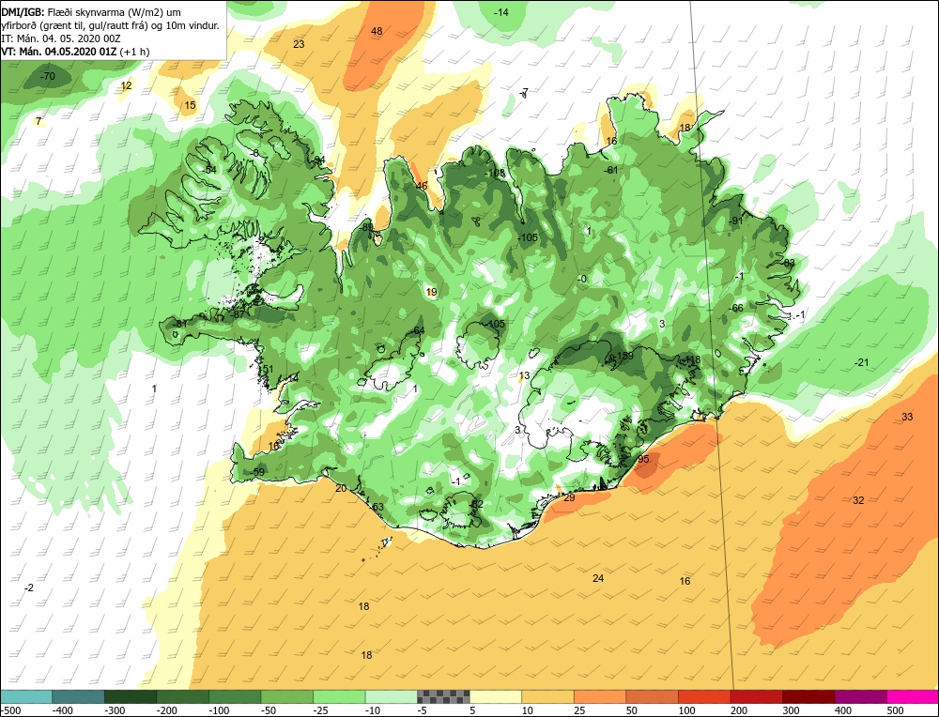Click the '-108' flux value in the north
The image size is (939, 717).
[x=495, y=173]
